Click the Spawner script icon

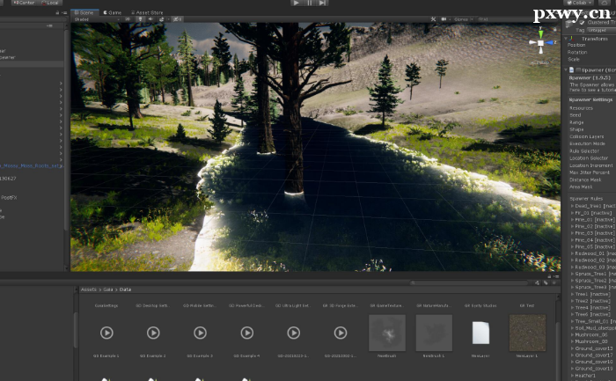(572, 70)
